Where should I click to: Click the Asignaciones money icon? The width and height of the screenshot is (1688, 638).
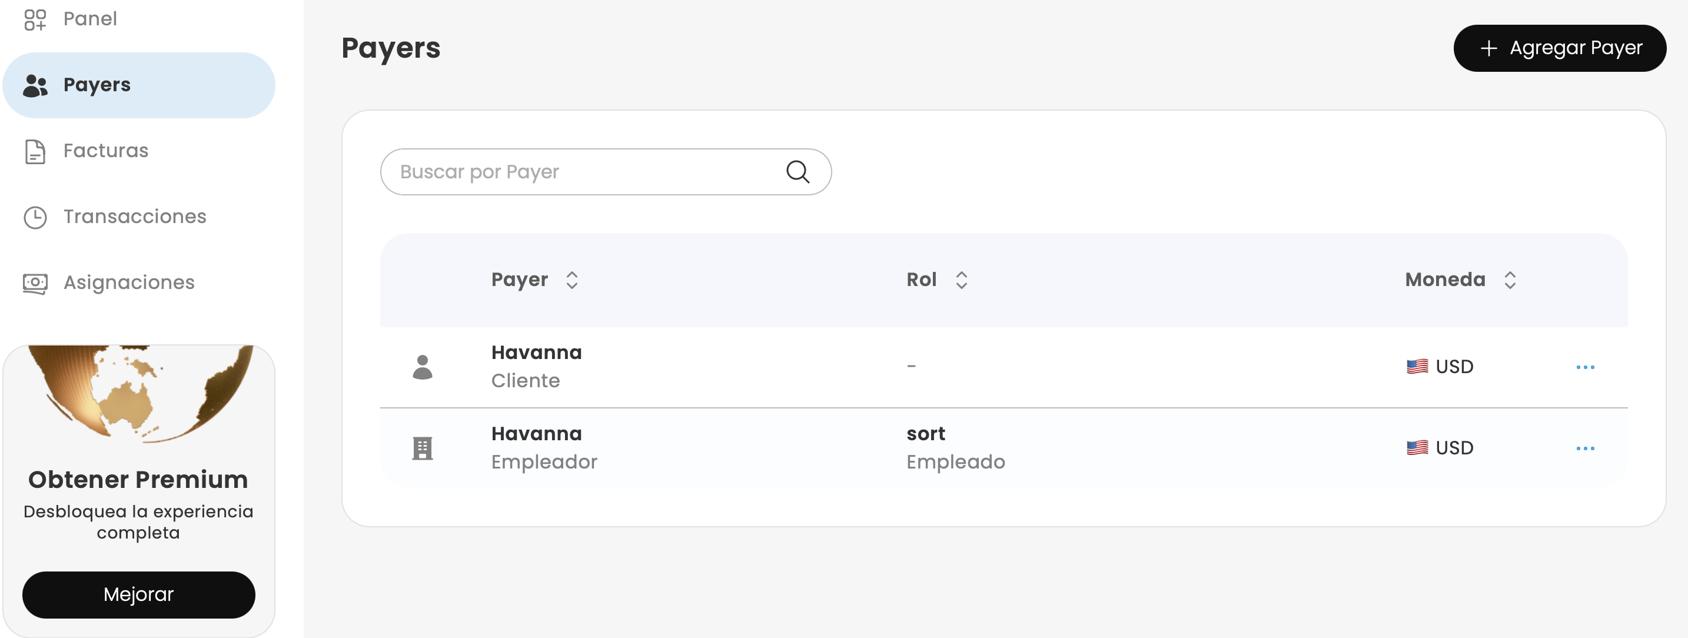(35, 283)
